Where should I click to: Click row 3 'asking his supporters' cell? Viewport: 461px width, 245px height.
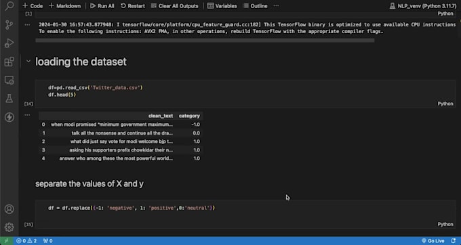click(x=121, y=150)
